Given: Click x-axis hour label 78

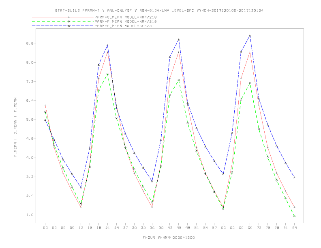Looking at the screenshot, I should tap(276, 228).
